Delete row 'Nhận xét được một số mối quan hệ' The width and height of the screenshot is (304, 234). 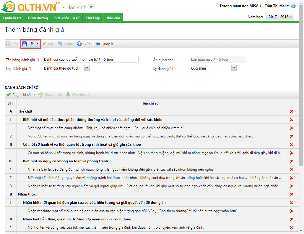click(x=291, y=211)
